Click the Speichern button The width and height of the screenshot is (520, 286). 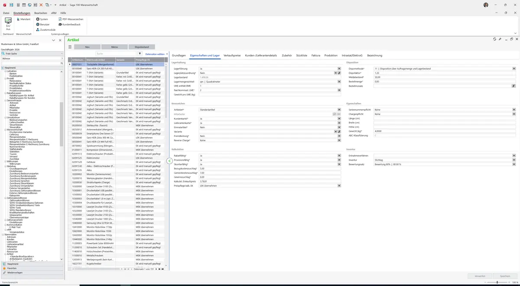coord(505,276)
